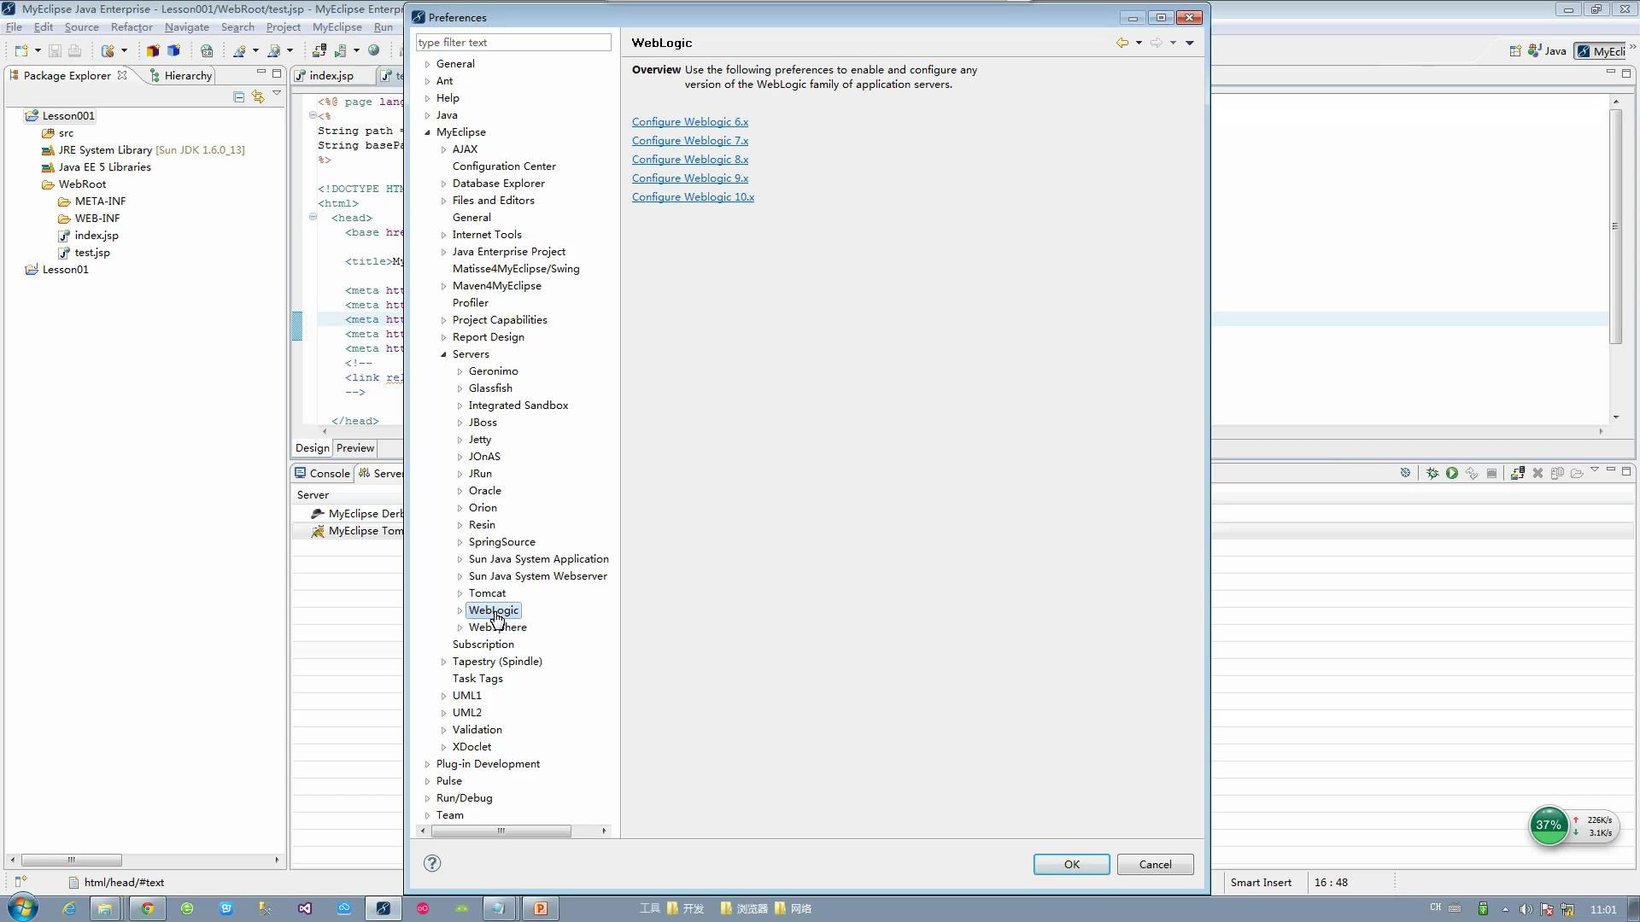Viewport: 1640px width, 922px height.
Task: Click the Preferences help question mark icon
Action: point(432,863)
